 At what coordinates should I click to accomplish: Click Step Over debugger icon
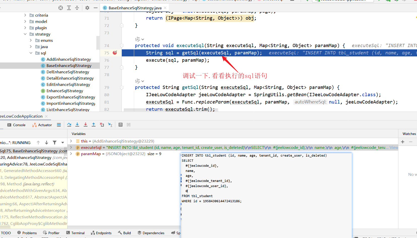pyautogui.click(x=69, y=125)
